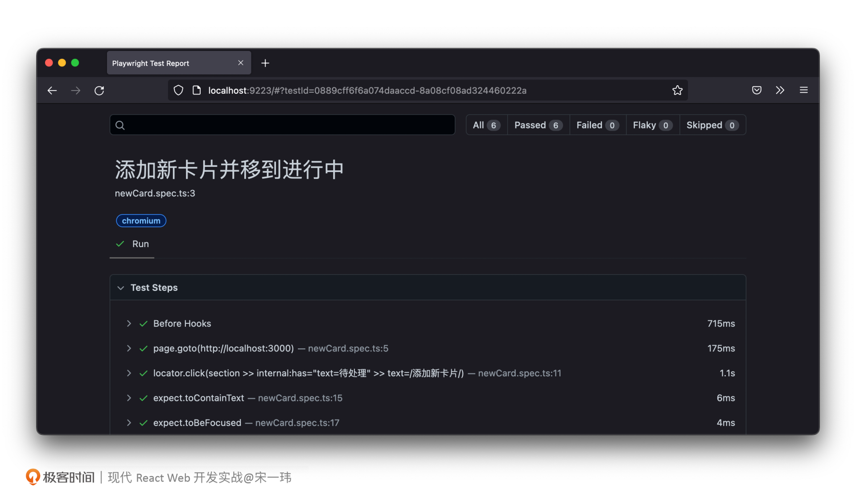Click the newCard.spec.ts:5 source link
Viewport: 856px width, 503px height.
pyautogui.click(x=348, y=348)
